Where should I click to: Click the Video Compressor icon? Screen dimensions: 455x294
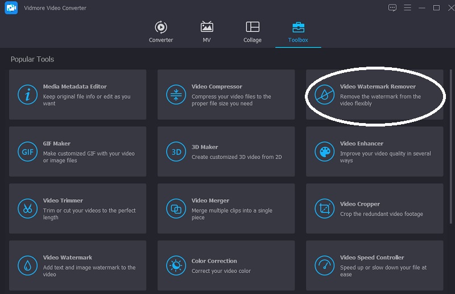[x=176, y=95]
